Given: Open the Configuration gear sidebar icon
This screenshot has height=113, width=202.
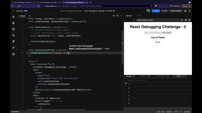Looking at the screenshot, I should click(x=14, y=35).
